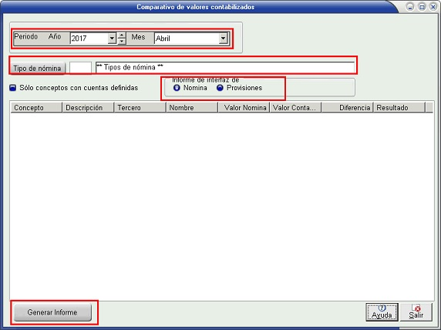Maximize the Comparativo window
Viewport: 441px width, 330px height.
(422, 7)
